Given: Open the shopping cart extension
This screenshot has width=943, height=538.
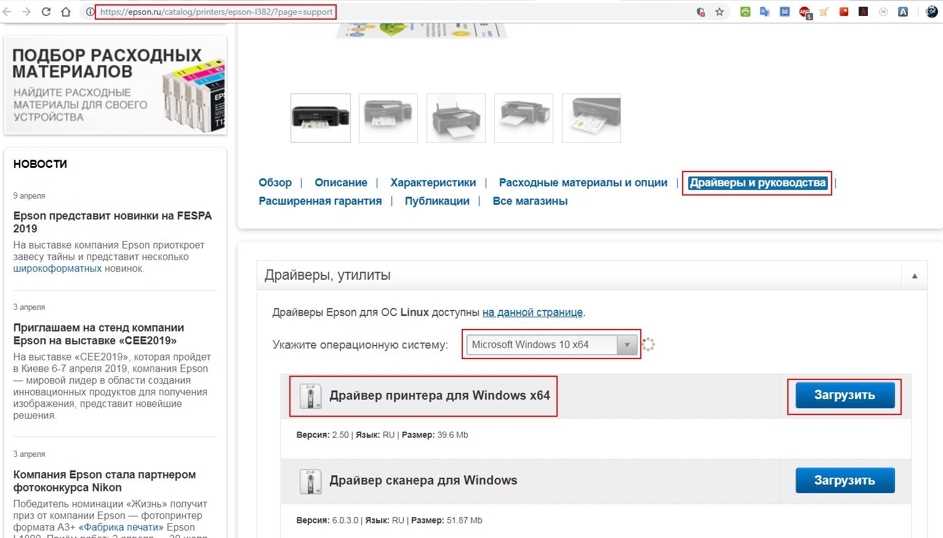Looking at the screenshot, I should (x=824, y=12).
